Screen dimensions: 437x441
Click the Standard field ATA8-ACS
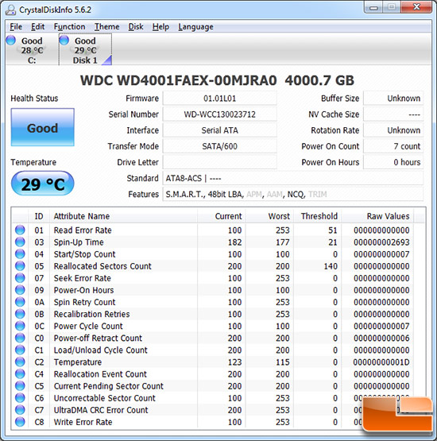coord(292,178)
